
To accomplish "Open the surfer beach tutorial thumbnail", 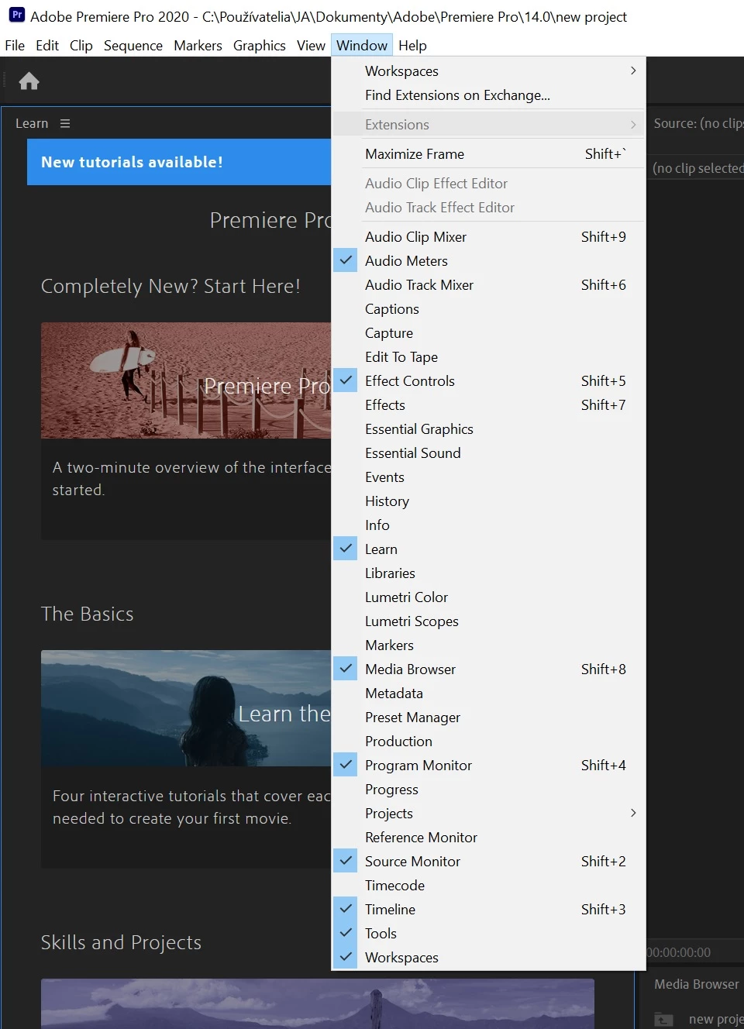I will click(186, 380).
